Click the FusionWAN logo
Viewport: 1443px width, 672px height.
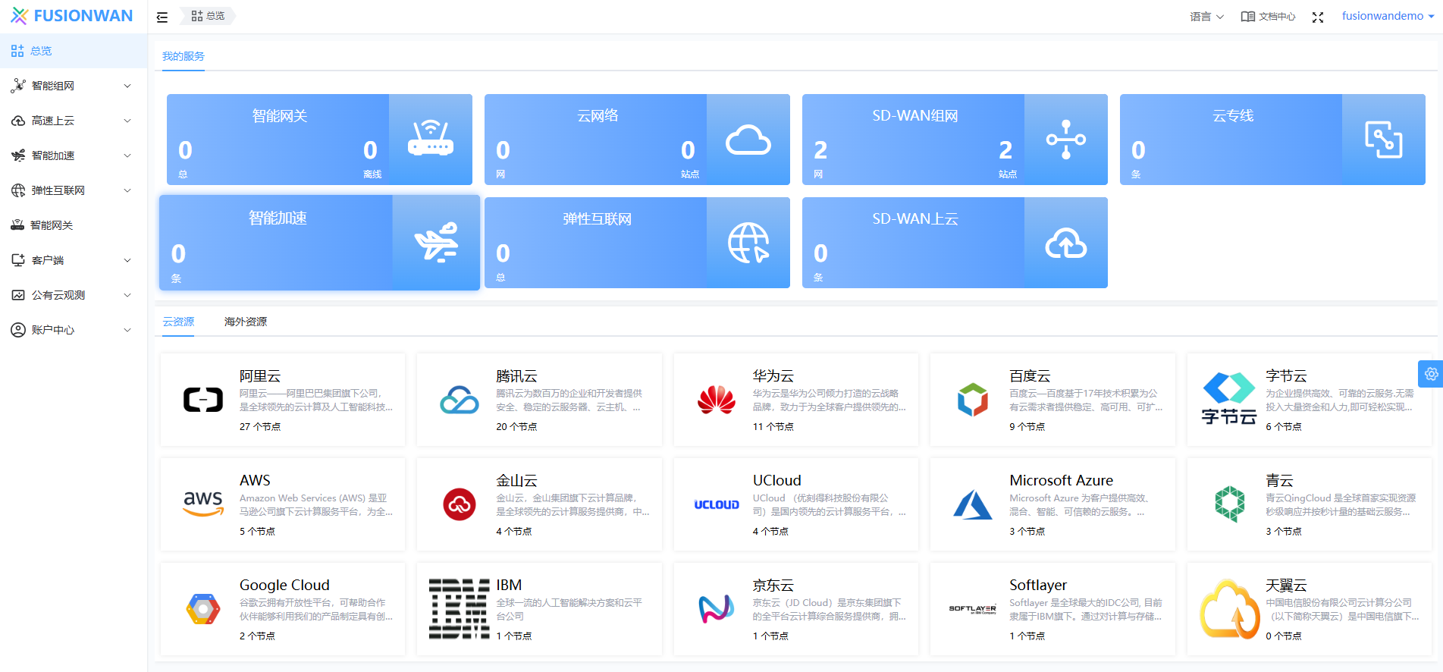(x=72, y=16)
